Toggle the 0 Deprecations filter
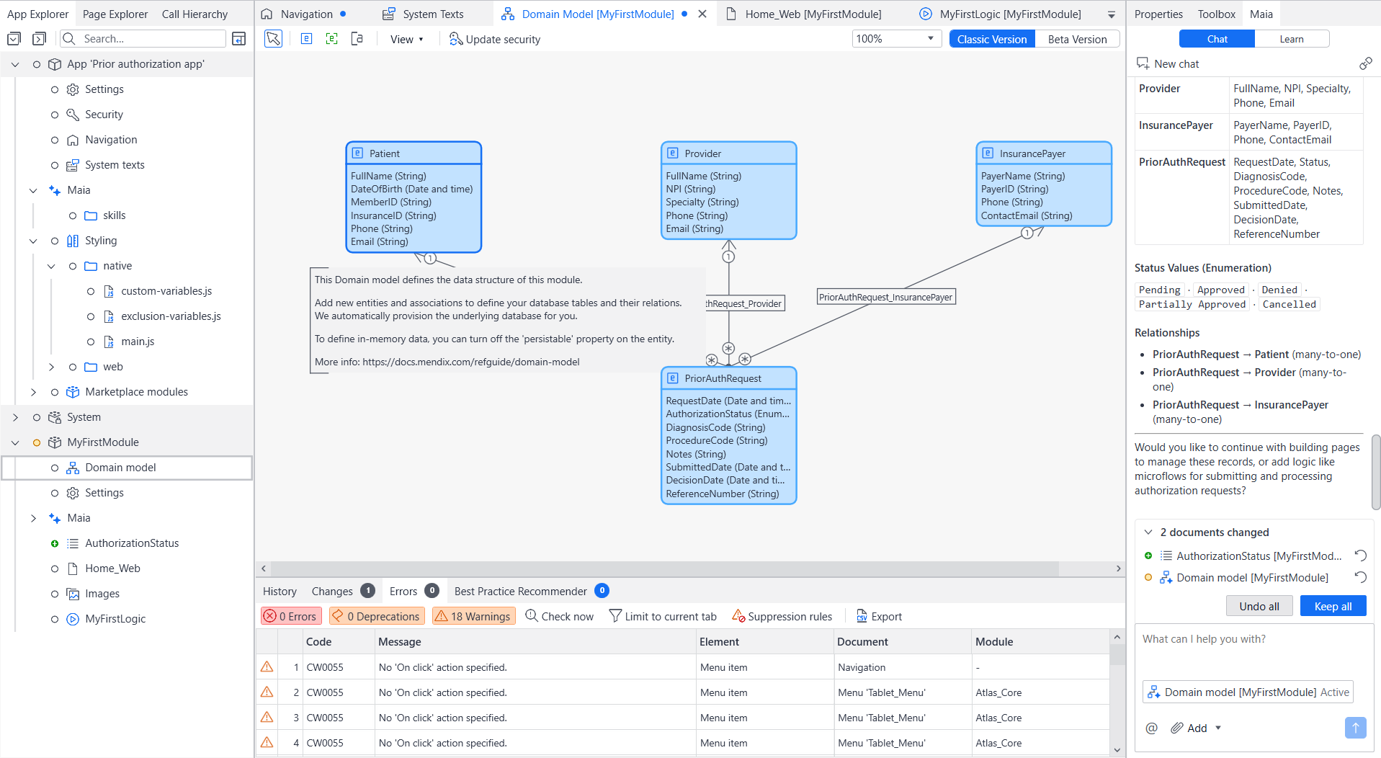The width and height of the screenshot is (1381, 758). click(376, 616)
